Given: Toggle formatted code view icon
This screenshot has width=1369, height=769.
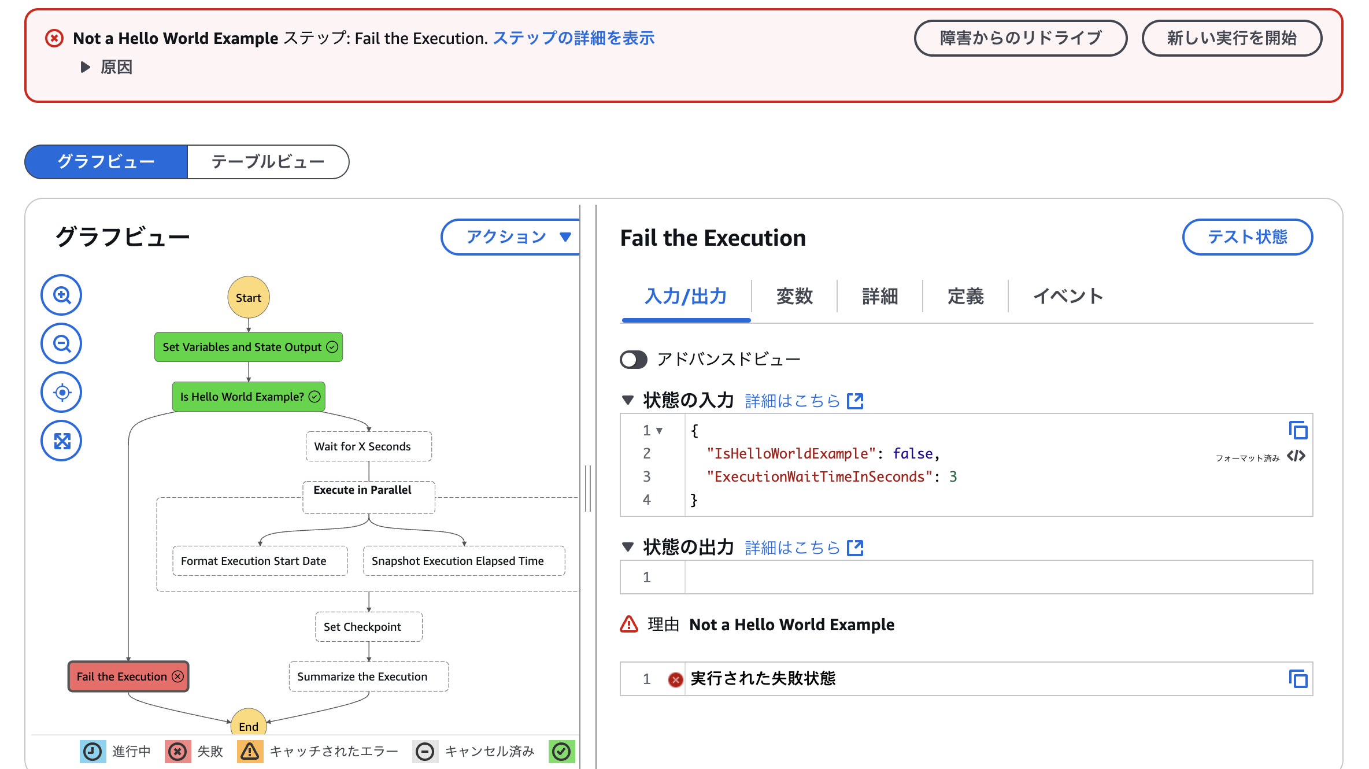Looking at the screenshot, I should tap(1296, 456).
